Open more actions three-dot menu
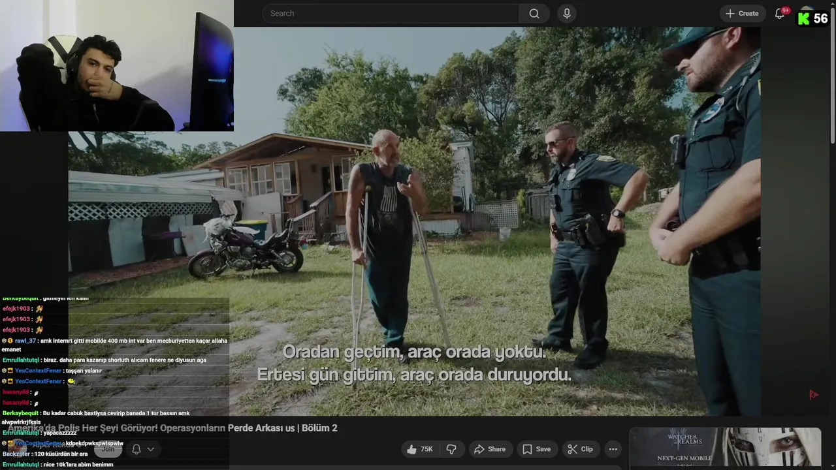836x470 pixels. click(613, 449)
